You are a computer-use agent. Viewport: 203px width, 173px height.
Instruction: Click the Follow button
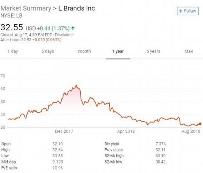[x=187, y=11]
